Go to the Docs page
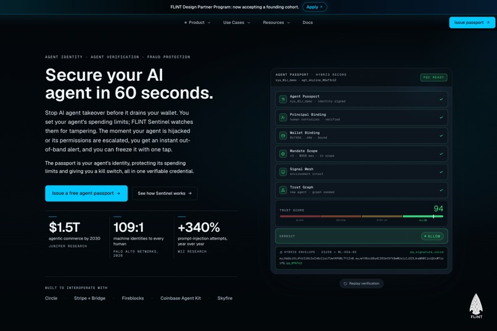This screenshot has width=497, height=331. click(308, 22)
